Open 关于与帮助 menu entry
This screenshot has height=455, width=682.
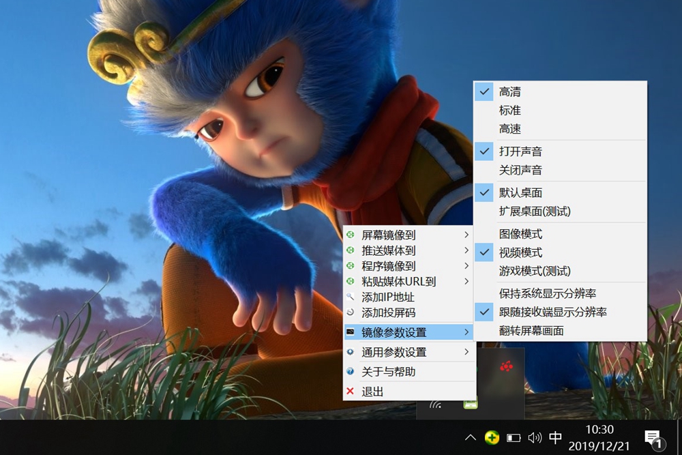[410, 372]
